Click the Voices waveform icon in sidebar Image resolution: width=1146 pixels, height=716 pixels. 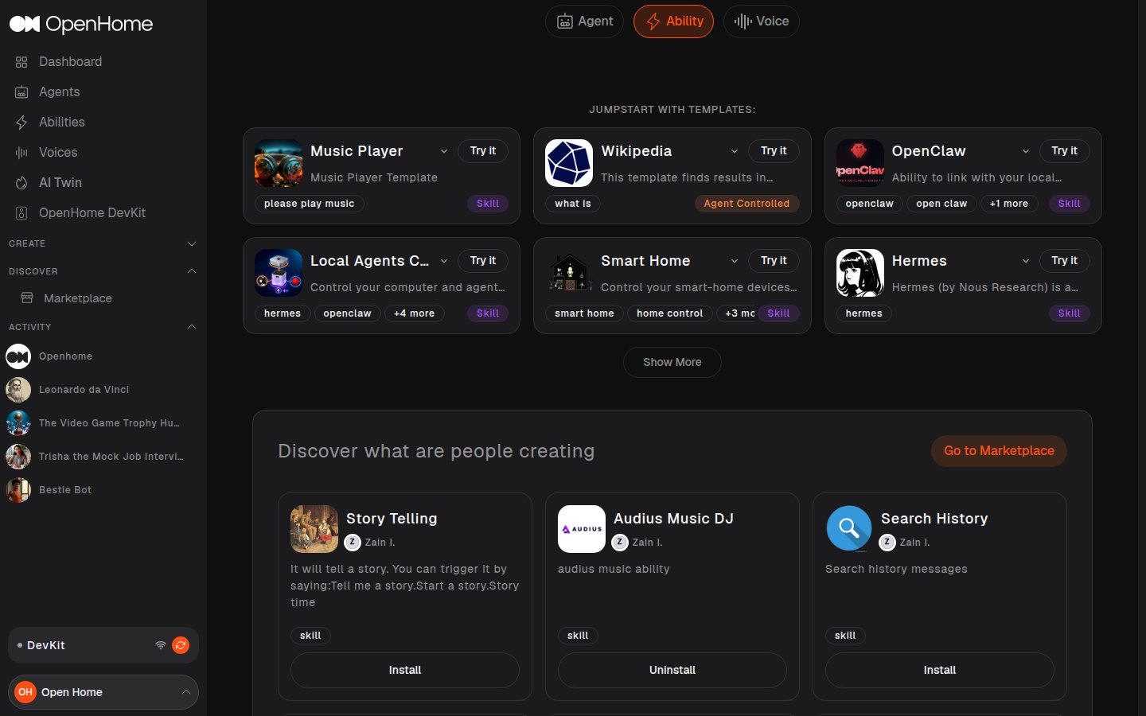21,153
